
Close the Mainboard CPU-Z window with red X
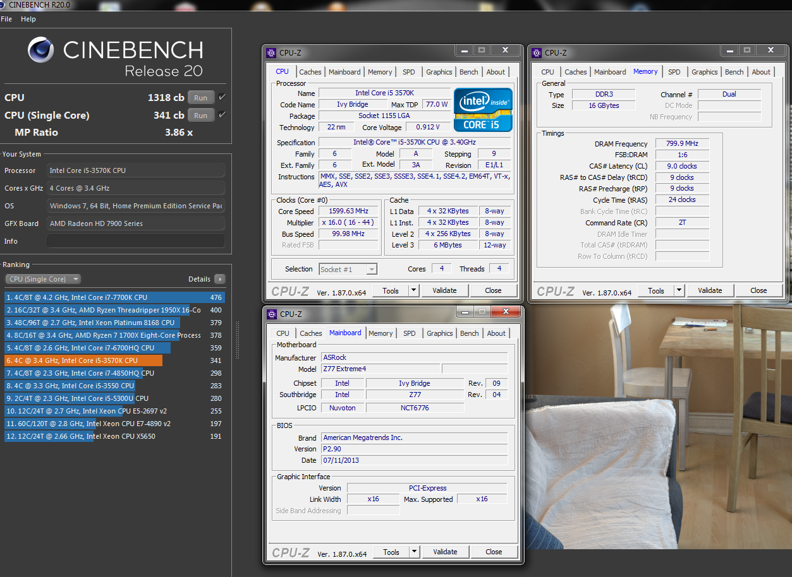click(x=506, y=311)
